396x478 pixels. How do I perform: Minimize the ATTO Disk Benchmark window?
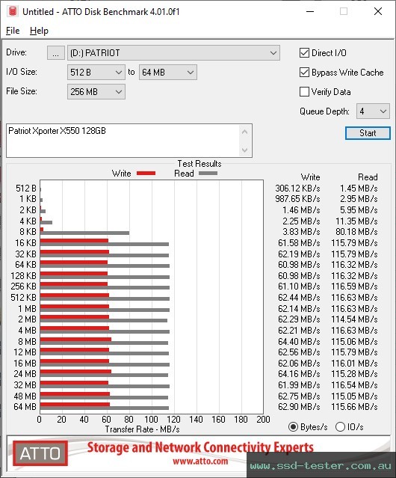click(x=310, y=11)
